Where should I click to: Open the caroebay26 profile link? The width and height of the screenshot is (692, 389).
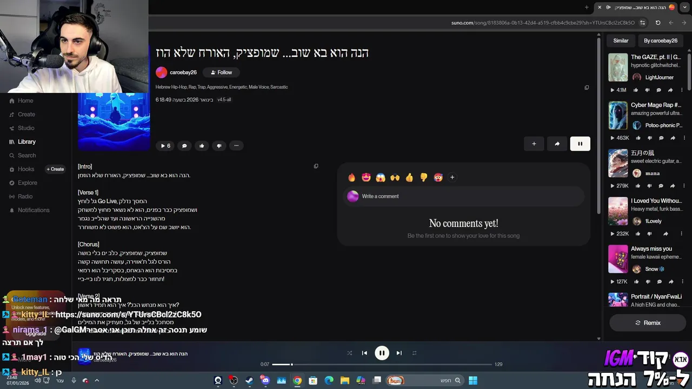183,72
